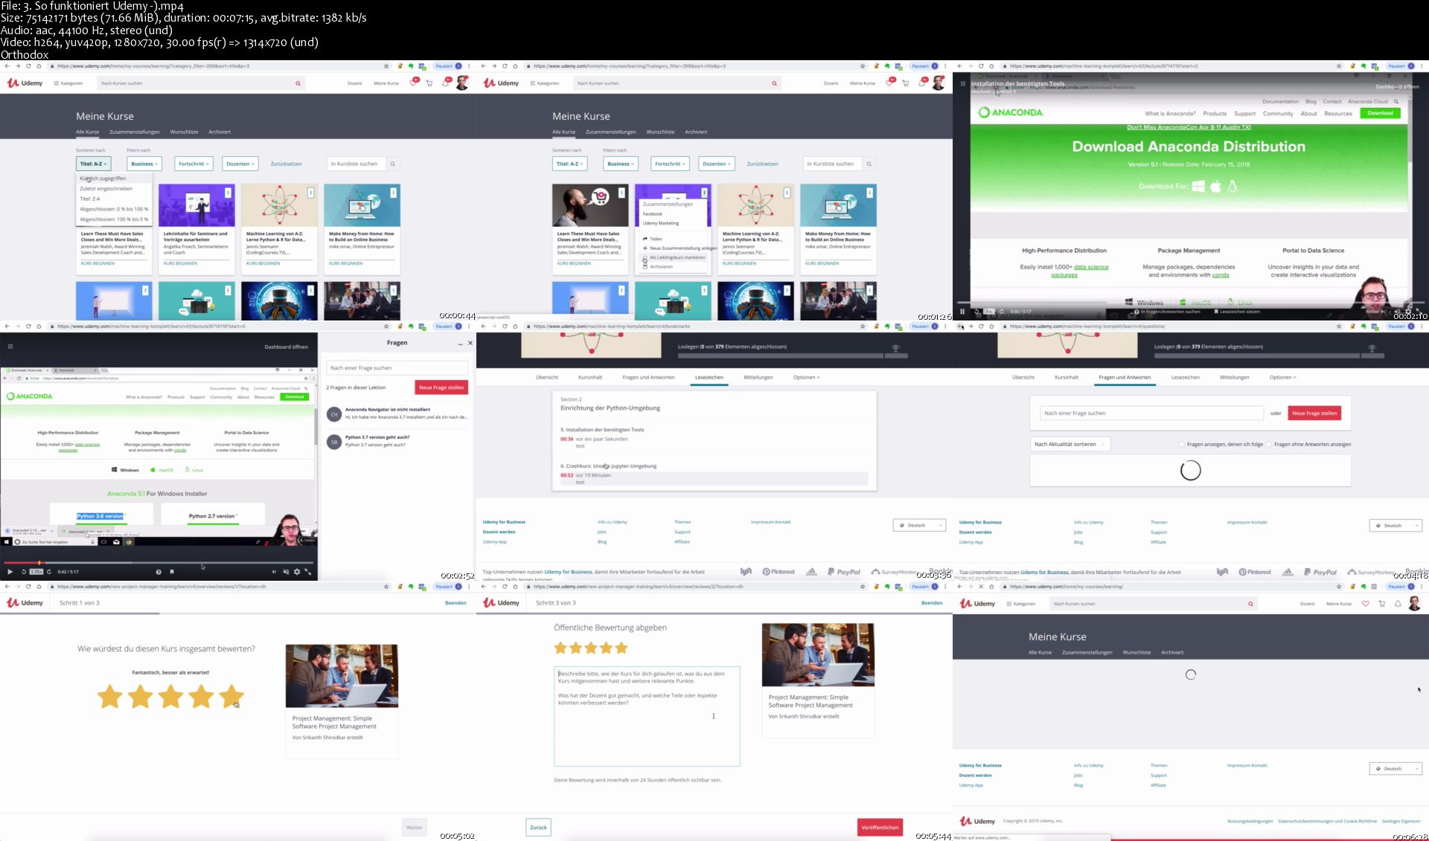This screenshot has width=1429, height=841.
Task: Open the 'Nach Aktualität sortieren' dropdown
Action: [x=1070, y=444]
